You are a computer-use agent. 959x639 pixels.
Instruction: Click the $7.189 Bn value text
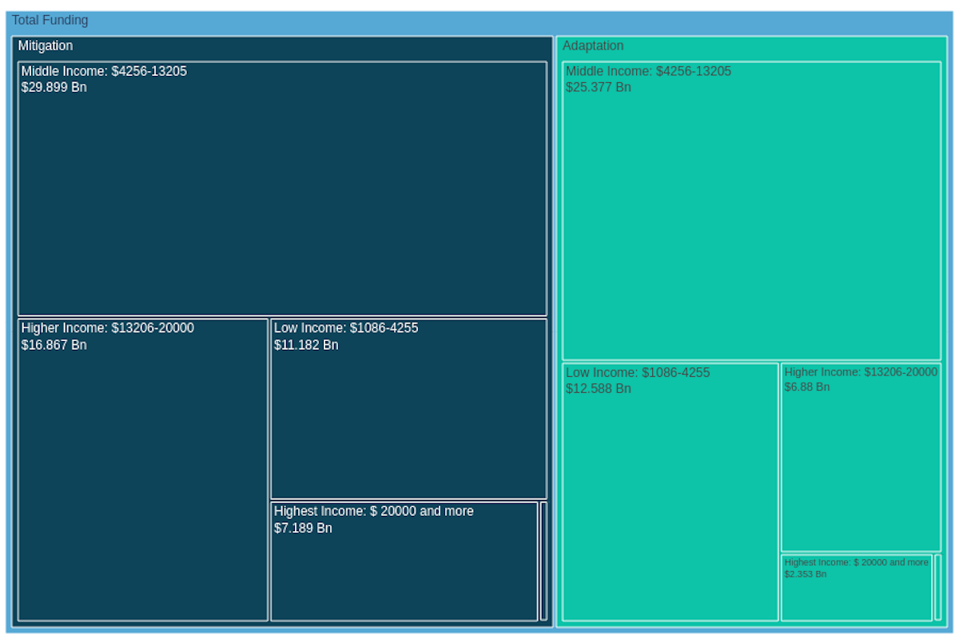(x=303, y=528)
